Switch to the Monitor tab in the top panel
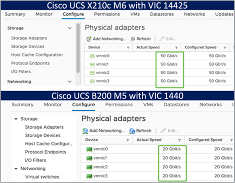Viewport: 235px width, 183px height. [x=44, y=14]
